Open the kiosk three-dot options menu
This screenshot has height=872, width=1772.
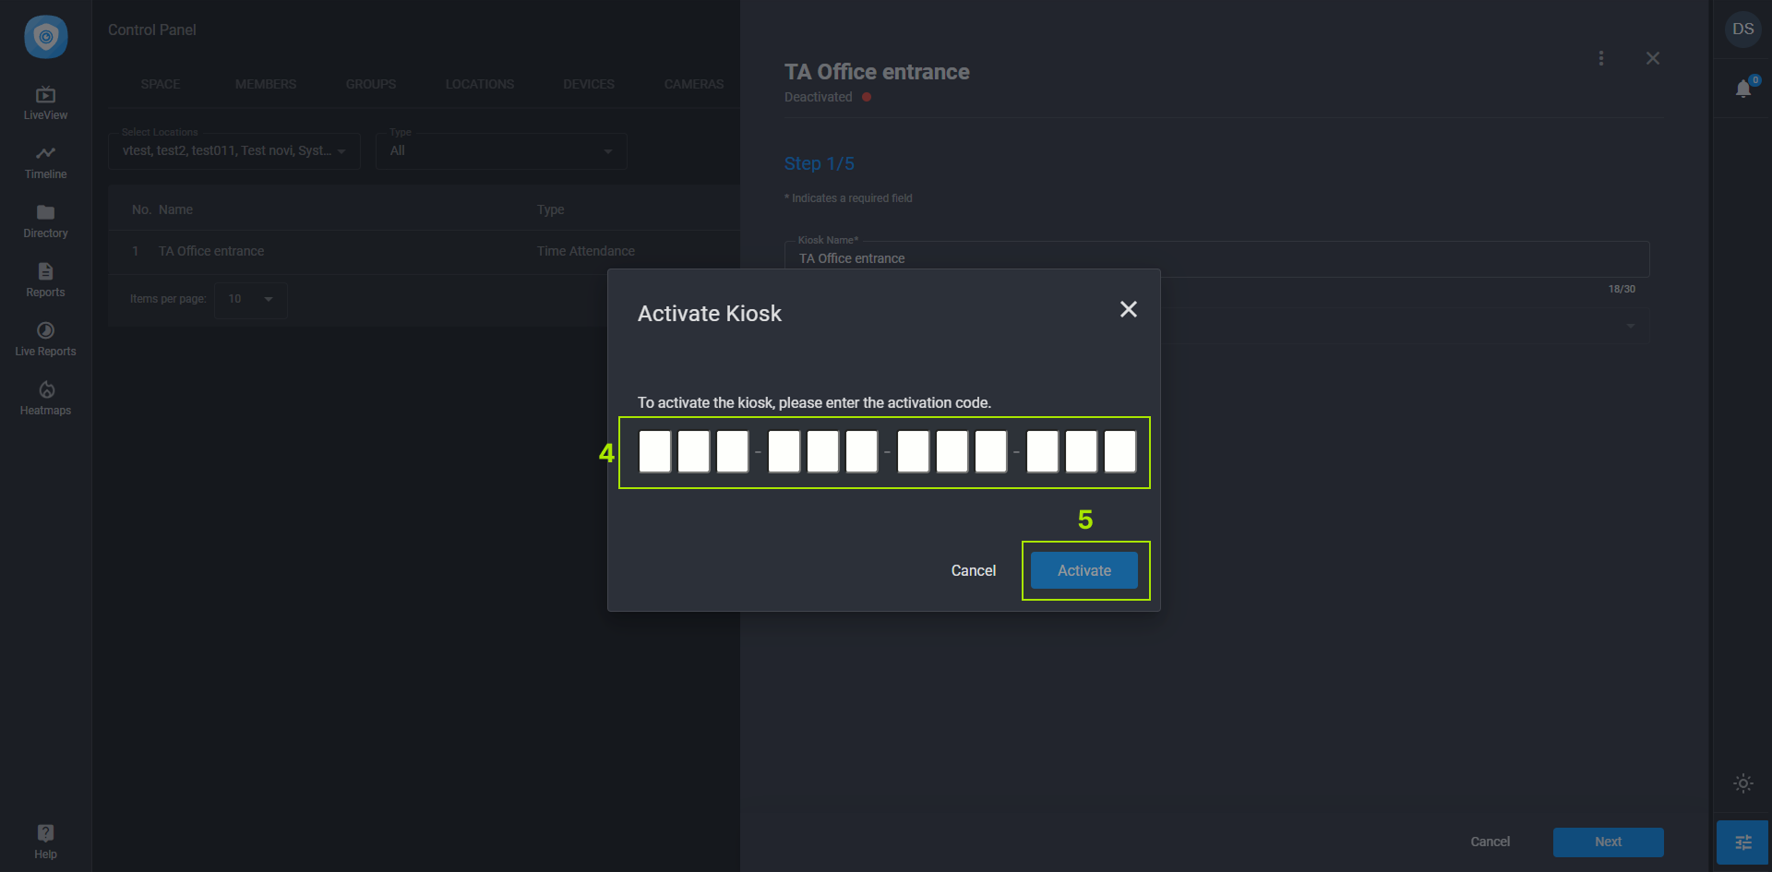click(1601, 58)
